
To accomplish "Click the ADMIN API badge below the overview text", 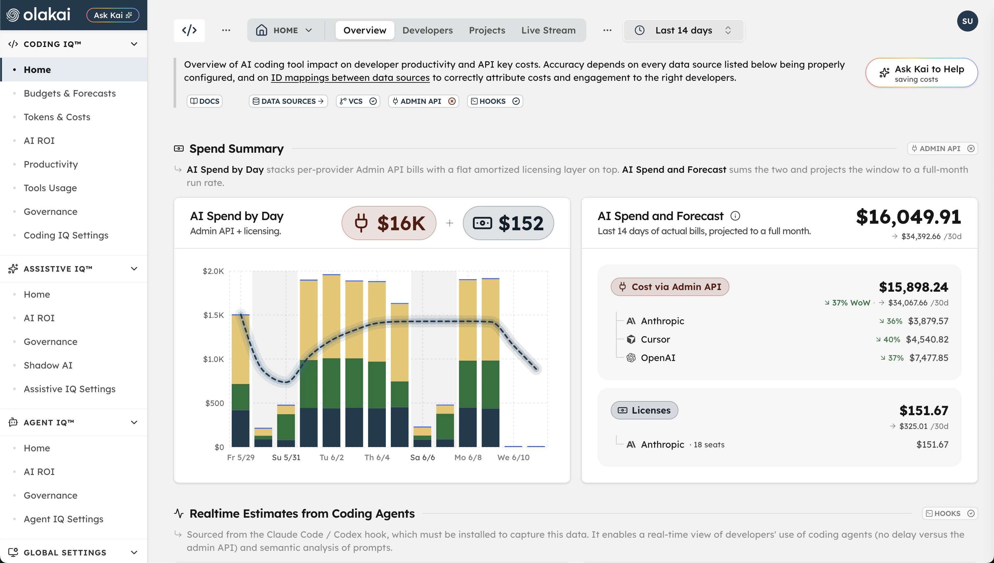I will pyautogui.click(x=423, y=101).
